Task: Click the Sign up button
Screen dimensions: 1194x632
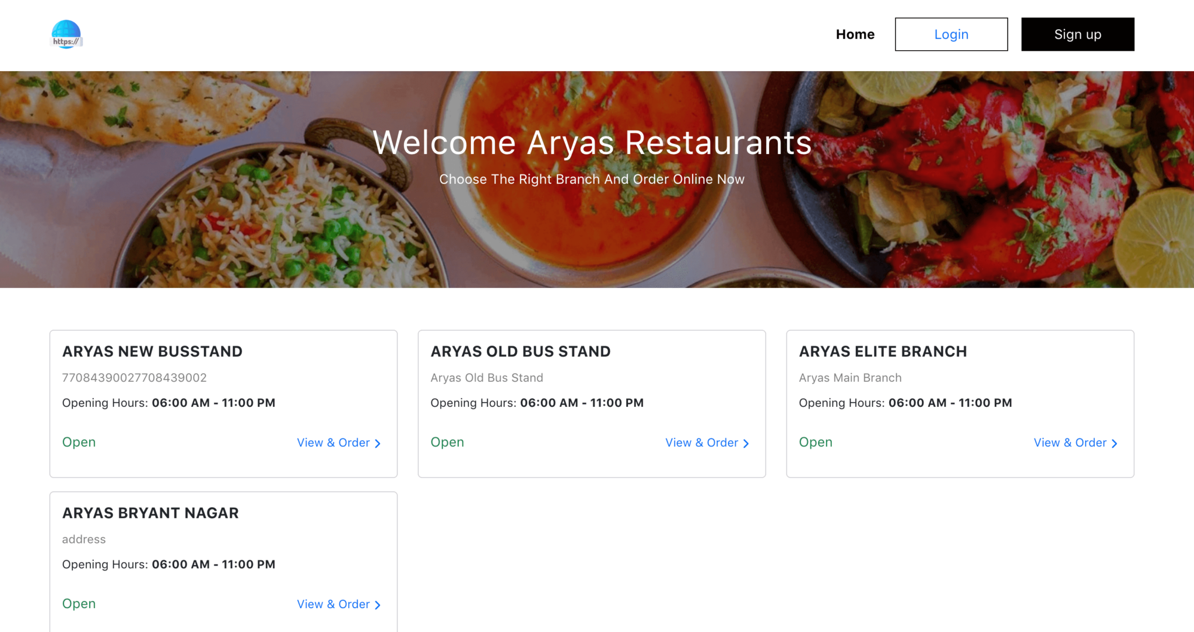Action: pos(1077,34)
